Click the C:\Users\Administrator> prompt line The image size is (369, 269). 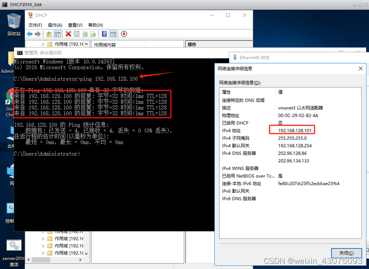tap(47, 154)
